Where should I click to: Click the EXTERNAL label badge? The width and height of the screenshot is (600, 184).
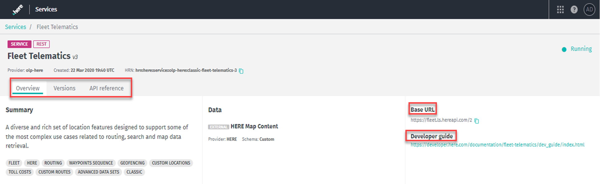(x=219, y=127)
